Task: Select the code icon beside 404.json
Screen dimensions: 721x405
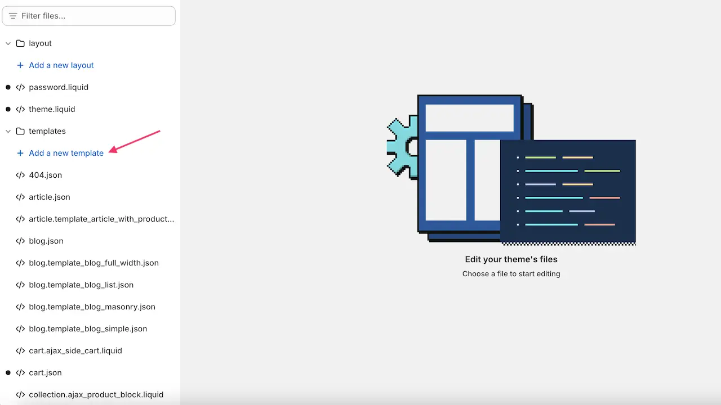Action: coord(20,175)
